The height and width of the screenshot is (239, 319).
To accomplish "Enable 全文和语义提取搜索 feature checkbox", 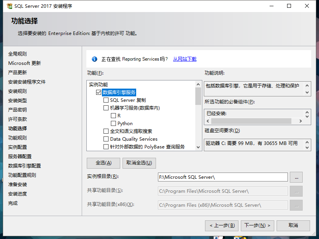I will click(106, 131).
